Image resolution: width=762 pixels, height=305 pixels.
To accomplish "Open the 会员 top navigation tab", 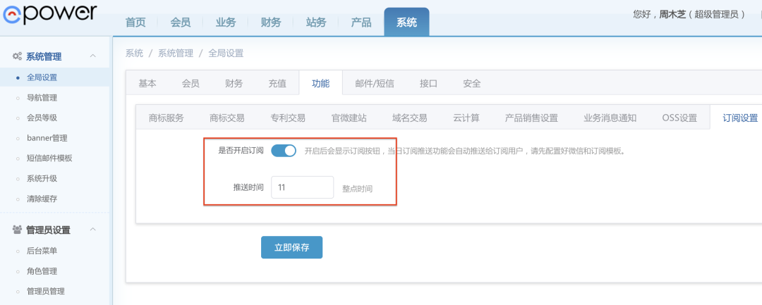I will point(181,22).
